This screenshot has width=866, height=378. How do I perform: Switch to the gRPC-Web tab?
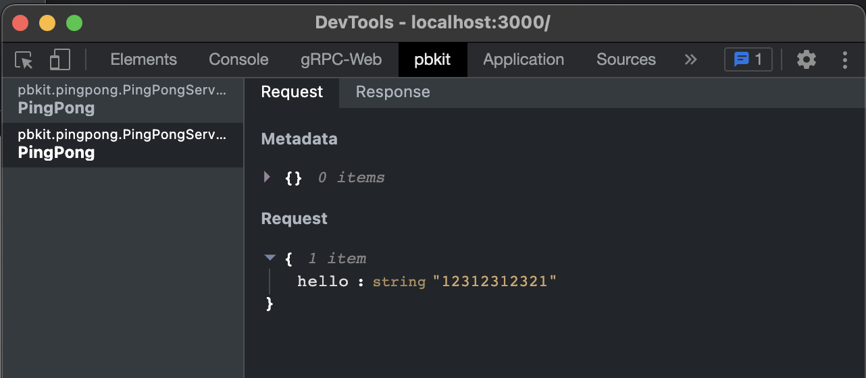click(x=341, y=60)
